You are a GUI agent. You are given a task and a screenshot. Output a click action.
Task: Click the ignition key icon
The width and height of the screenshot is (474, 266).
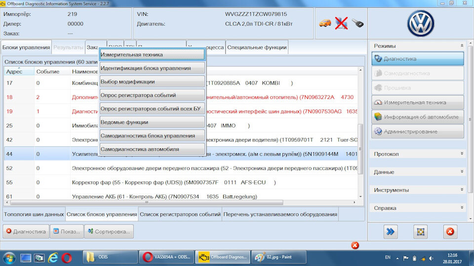357,23
